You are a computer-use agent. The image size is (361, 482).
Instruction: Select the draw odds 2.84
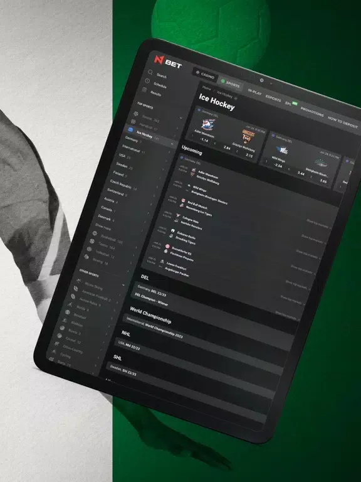click(227, 147)
